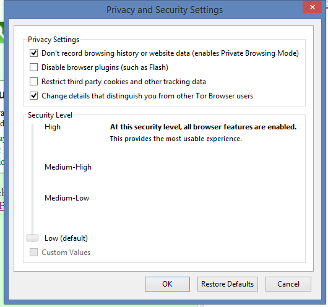
Task: Uncheck Don't record browsing history checkbox
Action: [x=33, y=53]
